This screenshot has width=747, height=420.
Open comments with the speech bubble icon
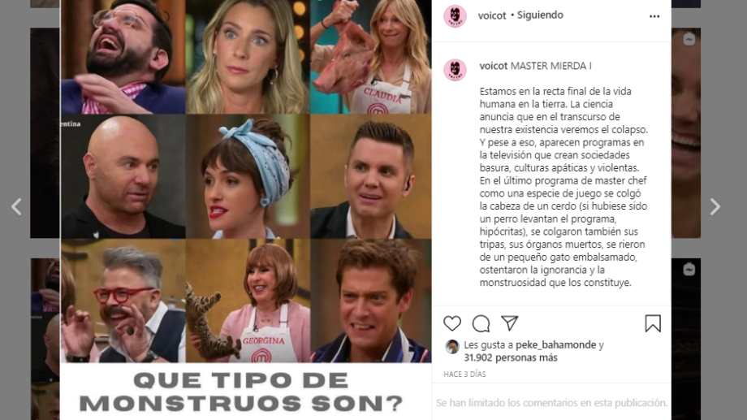(481, 323)
